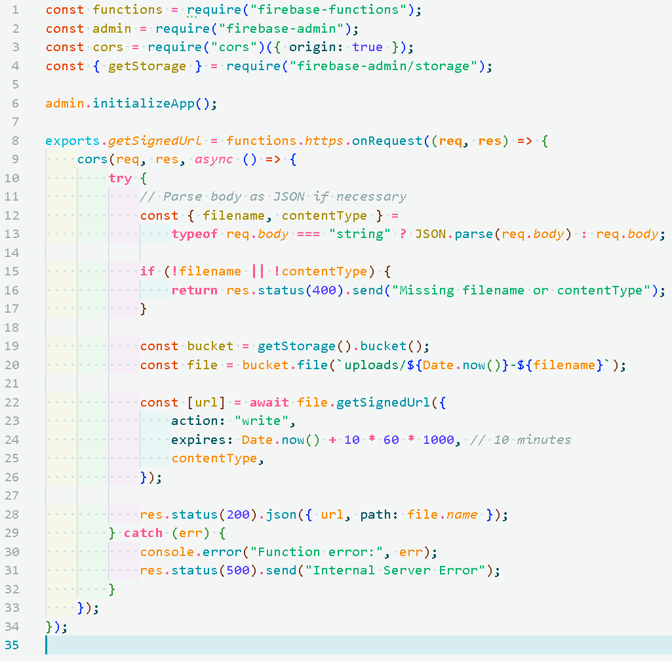Click the bucket variable declaration on line 19
Image resolution: width=672 pixels, height=661 pixels.
[210, 346]
